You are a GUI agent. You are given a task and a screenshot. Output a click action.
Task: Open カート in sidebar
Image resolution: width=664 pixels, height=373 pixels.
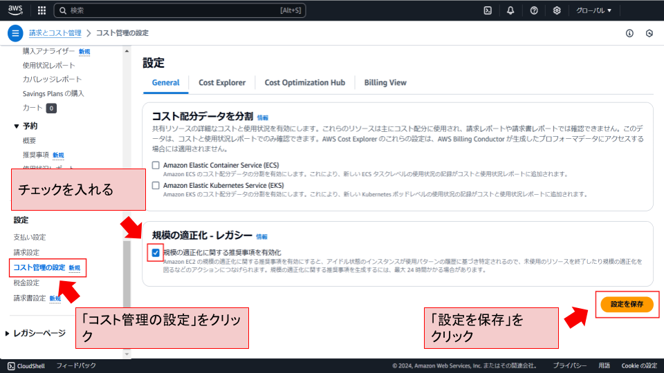[x=33, y=108]
